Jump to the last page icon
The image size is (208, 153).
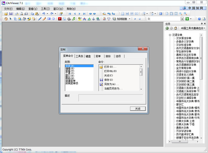tap(84, 14)
